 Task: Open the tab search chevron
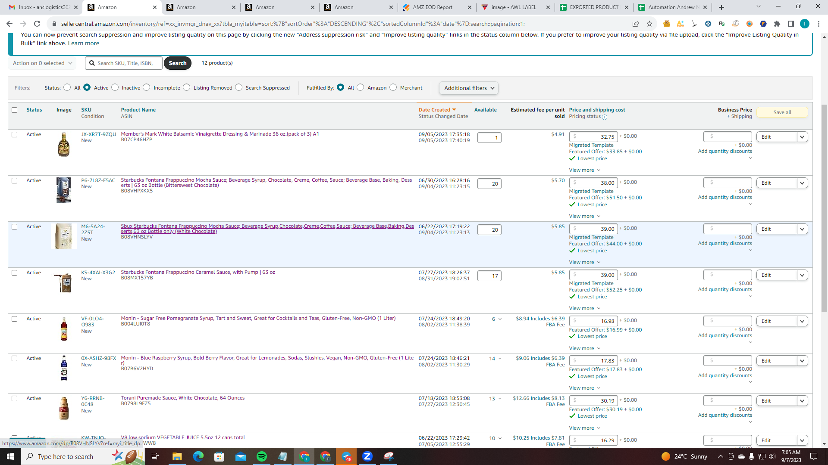tap(759, 6)
